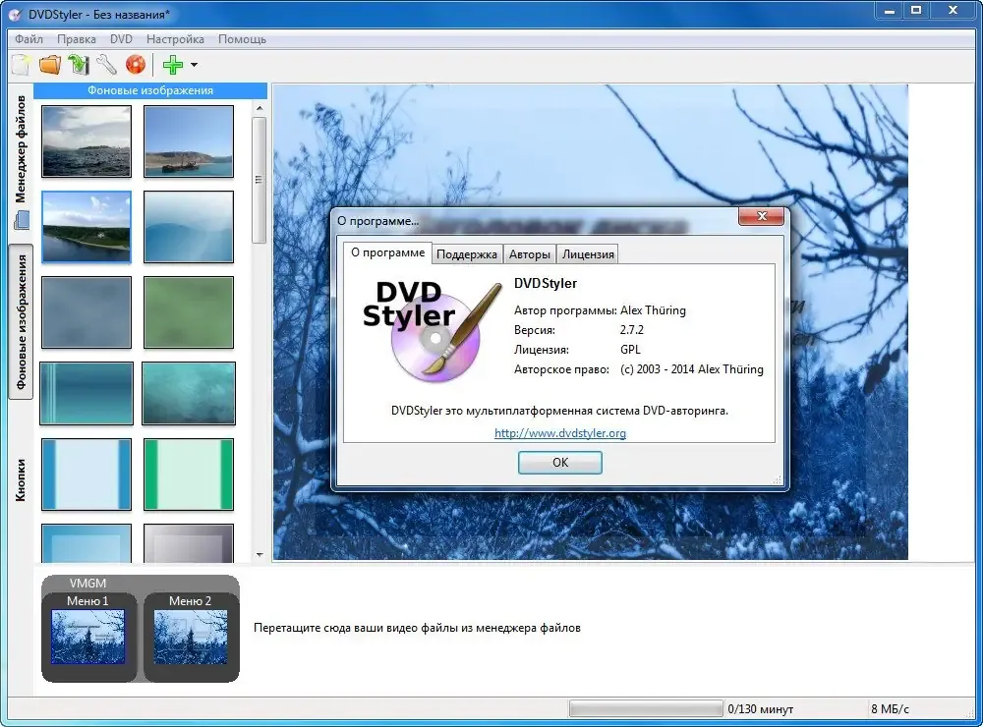Click the red Burn DVD disc icon

pos(136,65)
